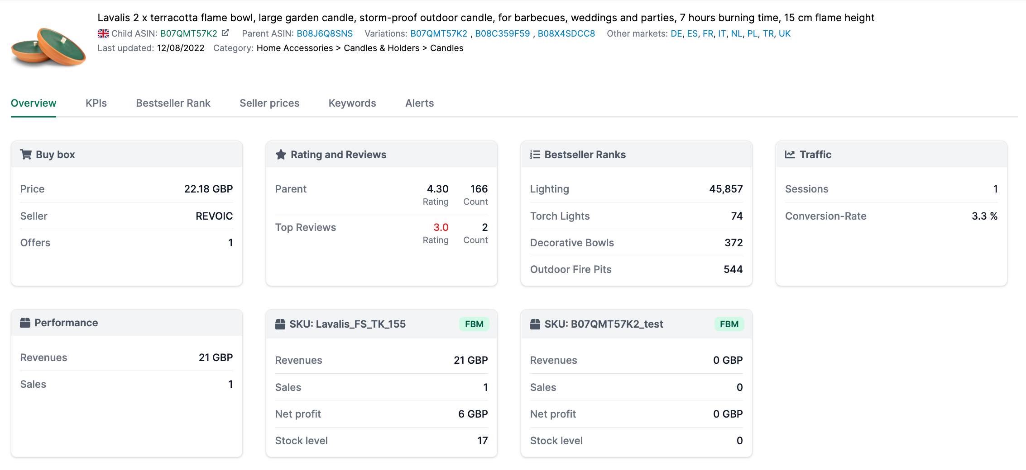Click the line chart icon on Traffic card
This screenshot has width=1026, height=470.
pos(790,154)
